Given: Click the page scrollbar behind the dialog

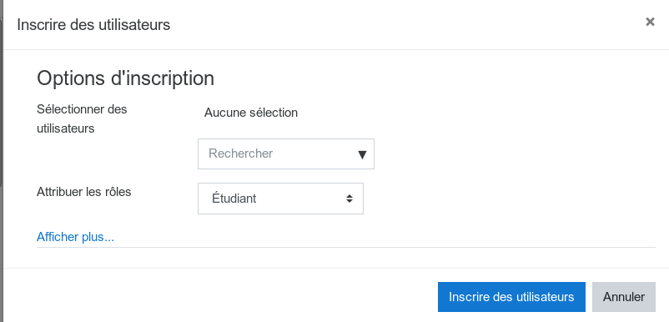Looking at the screenshot, I should (x=2, y=103).
